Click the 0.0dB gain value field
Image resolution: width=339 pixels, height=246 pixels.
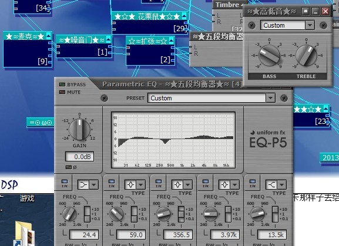coord(79,157)
